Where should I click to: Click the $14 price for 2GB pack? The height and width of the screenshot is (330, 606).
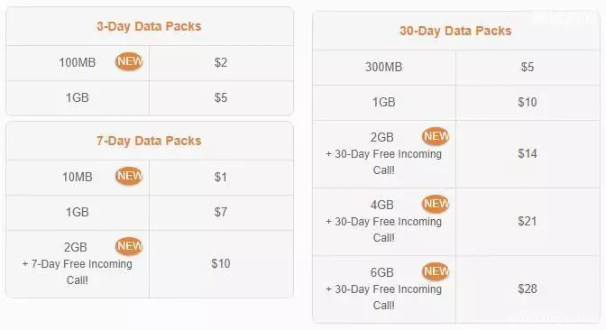528,153
